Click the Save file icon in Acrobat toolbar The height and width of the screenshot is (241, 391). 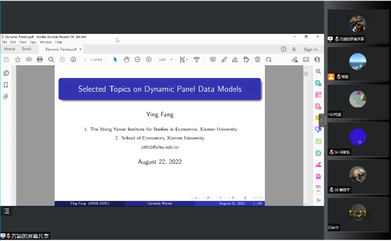(x=7, y=60)
